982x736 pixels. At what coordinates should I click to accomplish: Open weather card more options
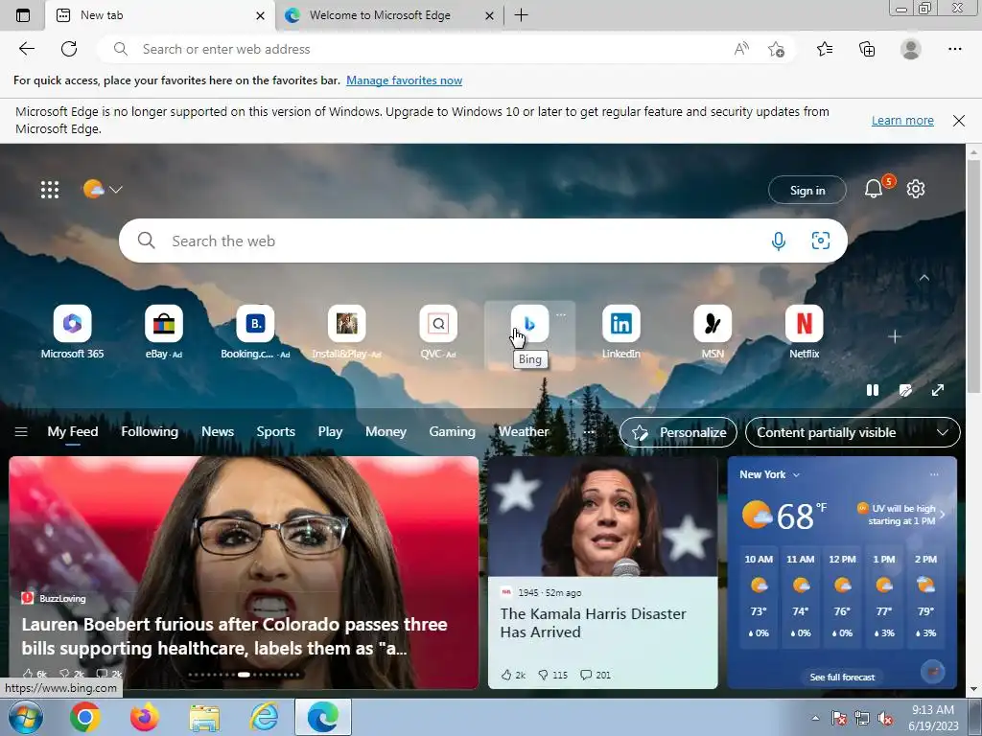[934, 474]
